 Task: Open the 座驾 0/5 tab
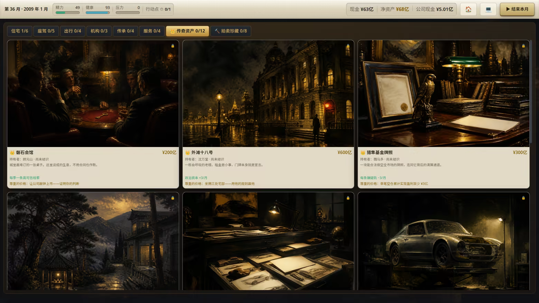click(x=46, y=31)
